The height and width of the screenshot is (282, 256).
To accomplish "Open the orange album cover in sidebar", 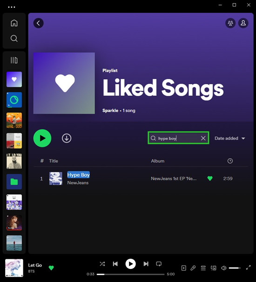I will [x=14, y=121].
